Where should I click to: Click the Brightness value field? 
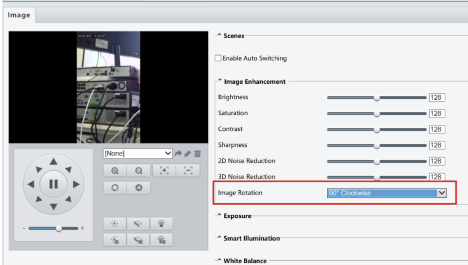pyautogui.click(x=437, y=97)
